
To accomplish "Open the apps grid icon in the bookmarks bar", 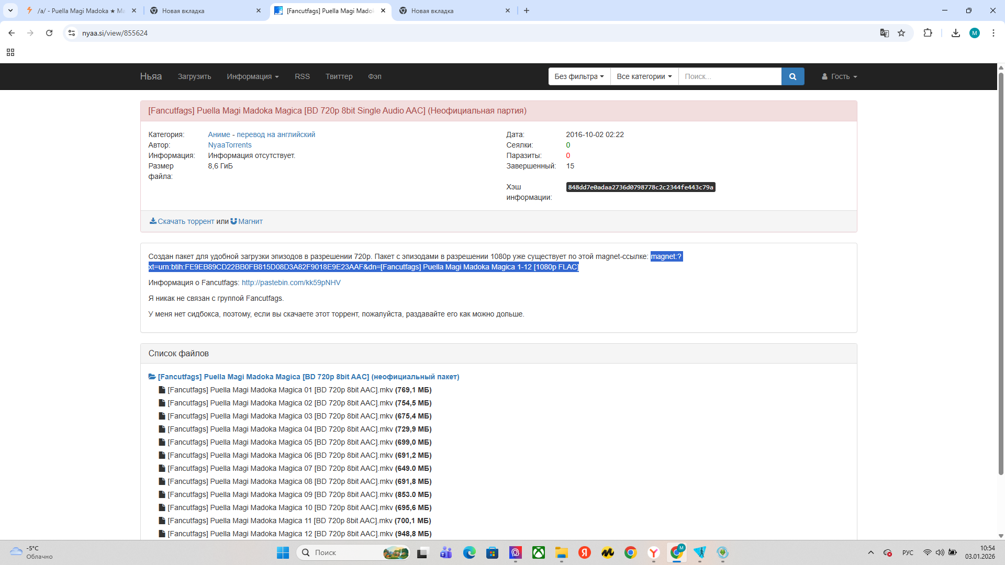I will pyautogui.click(x=10, y=52).
